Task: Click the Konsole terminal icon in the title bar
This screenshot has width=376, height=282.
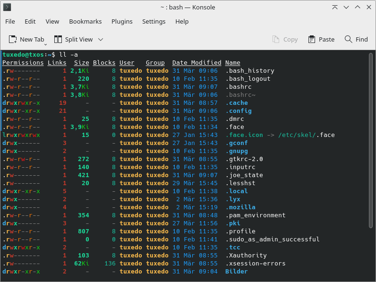Action: pyautogui.click(x=7, y=7)
